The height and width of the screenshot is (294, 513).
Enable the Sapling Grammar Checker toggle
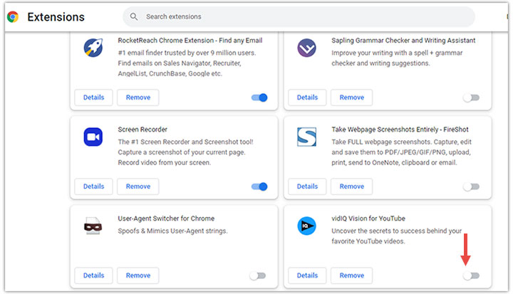(x=471, y=98)
